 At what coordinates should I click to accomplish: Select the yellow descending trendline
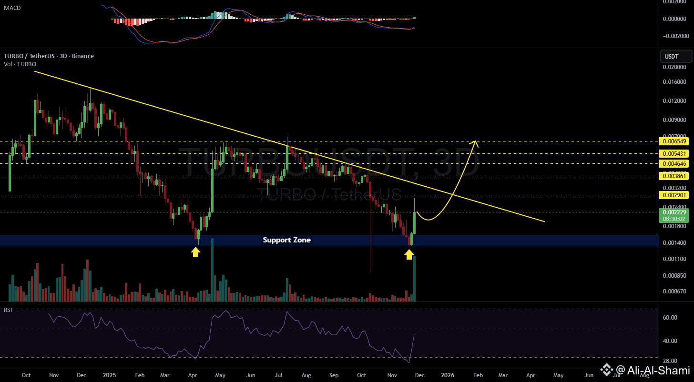coord(289,146)
